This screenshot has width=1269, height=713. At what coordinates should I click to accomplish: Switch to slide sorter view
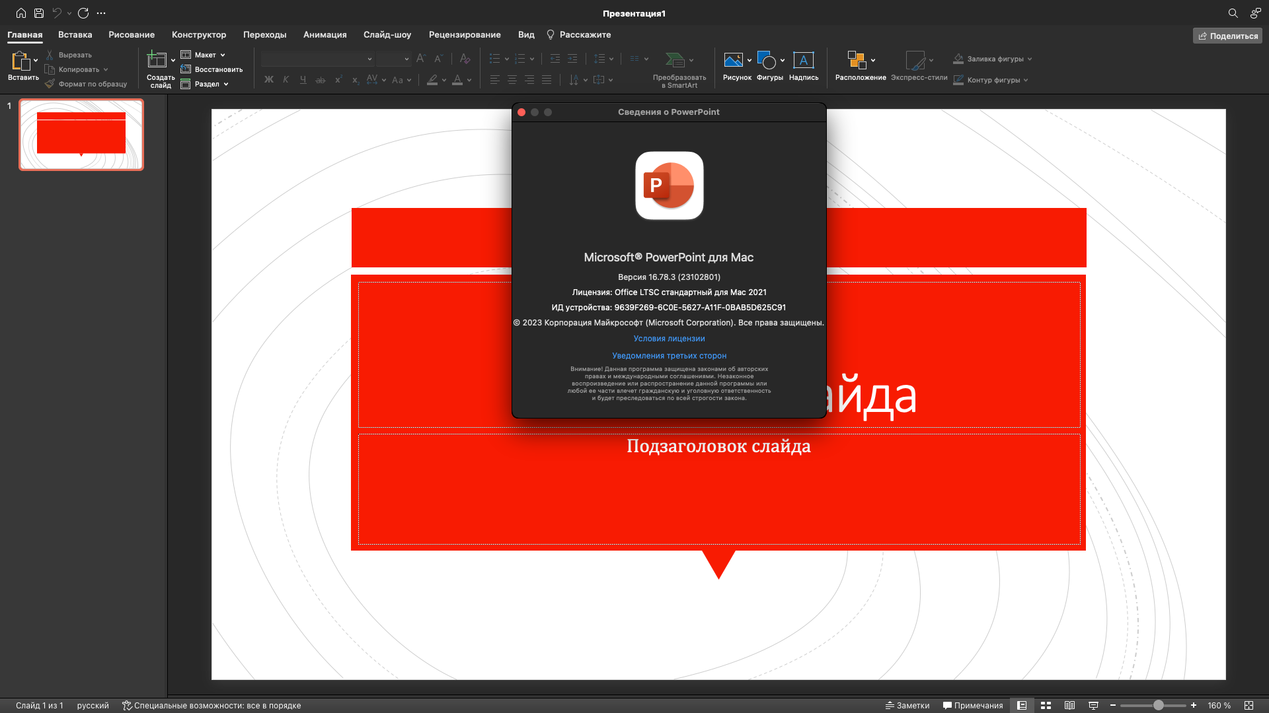[x=1046, y=705]
